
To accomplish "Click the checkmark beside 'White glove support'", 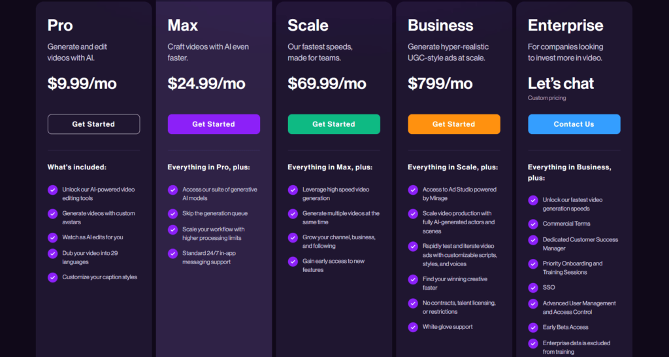I will (x=413, y=327).
